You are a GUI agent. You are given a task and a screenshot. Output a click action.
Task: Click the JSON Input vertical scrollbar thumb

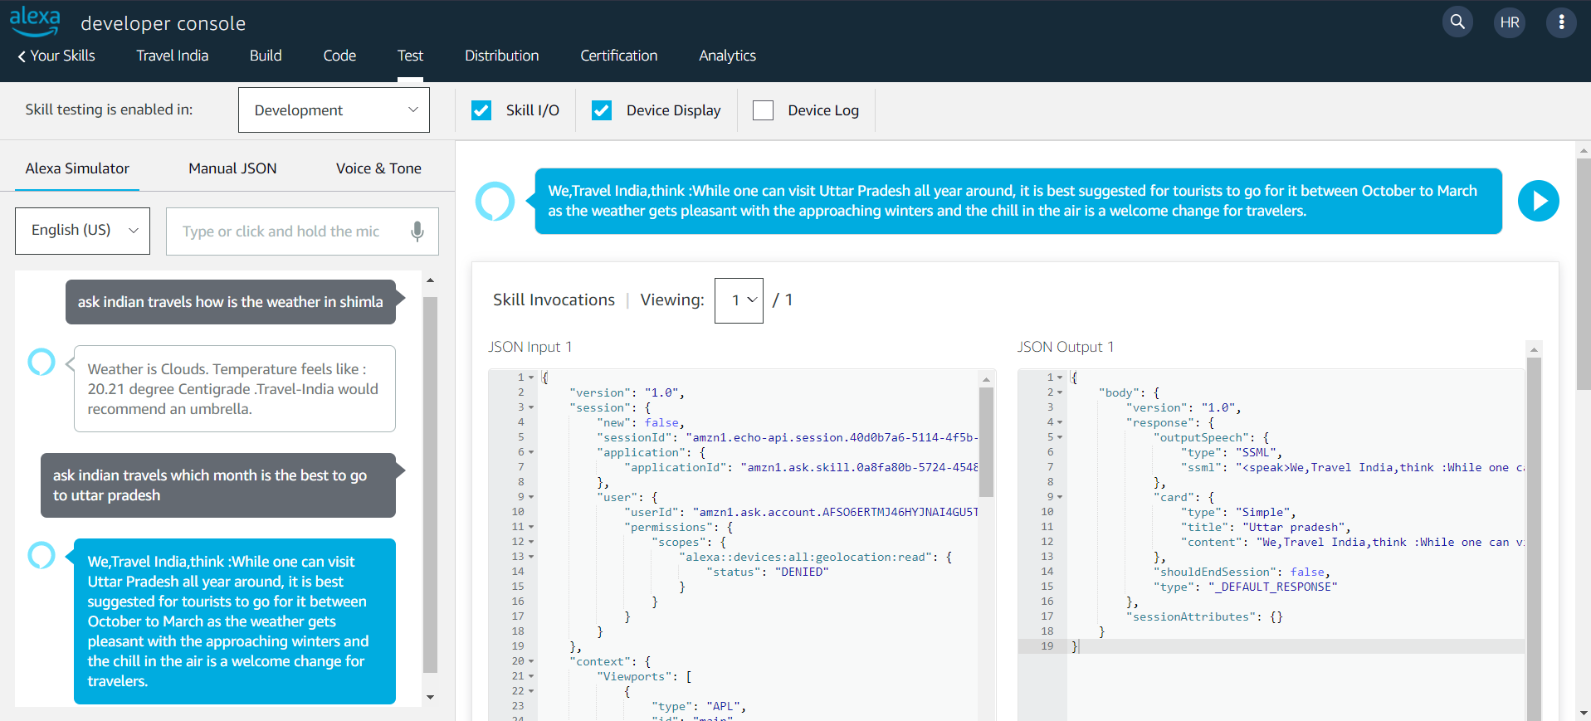(986, 441)
